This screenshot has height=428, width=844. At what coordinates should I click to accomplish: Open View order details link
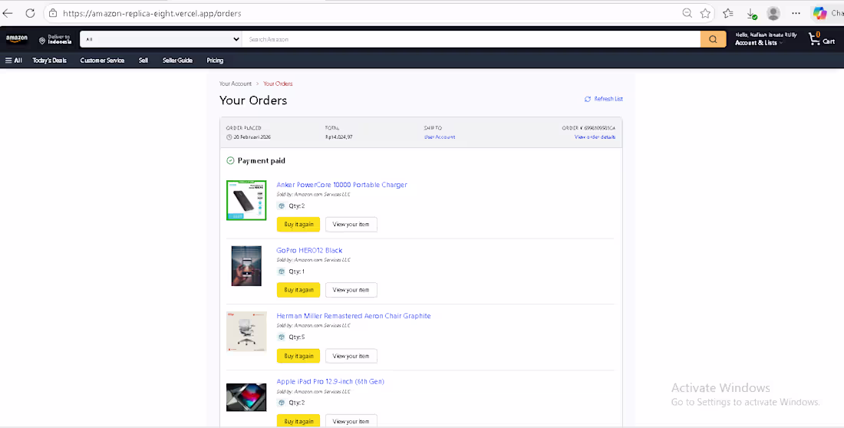point(595,137)
